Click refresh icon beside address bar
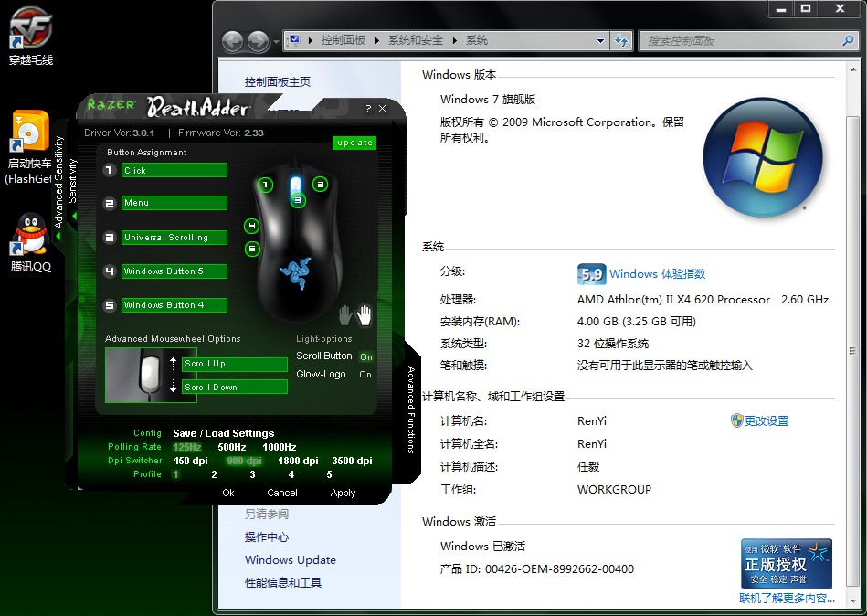867x616 pixels. point(621,40)
